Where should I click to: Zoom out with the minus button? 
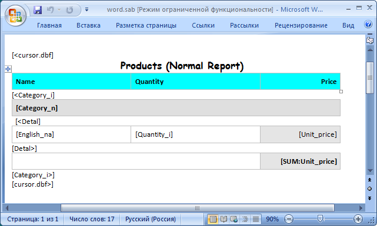coord(289,219)
